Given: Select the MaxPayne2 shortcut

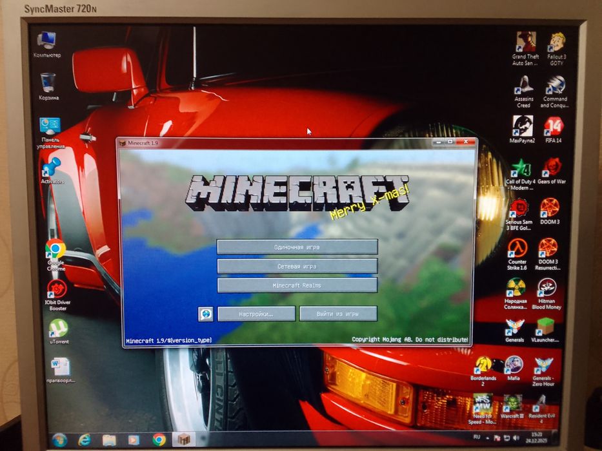Looking at the screenshot, I should pyautogui.click(x=523, y=130).
